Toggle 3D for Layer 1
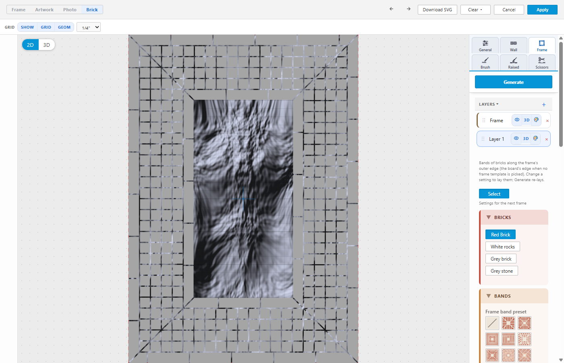Image resolution: width=564 pixels, height=363 pixels. pyautogui.click(x=526, y=138)
